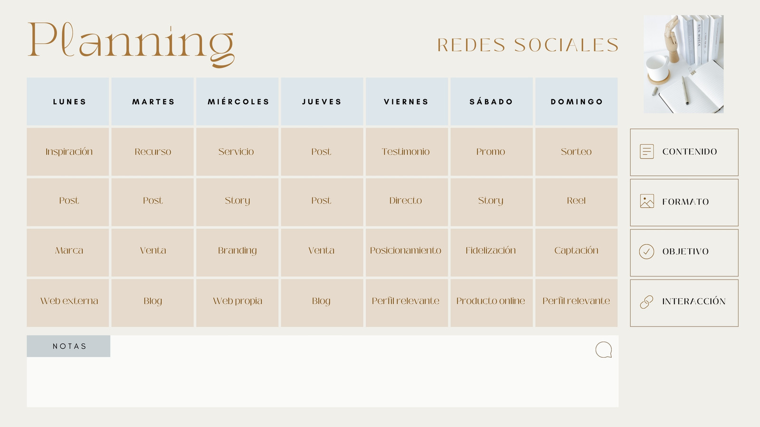
Task: Select the desk photo thumbnail
Action: 684,64
